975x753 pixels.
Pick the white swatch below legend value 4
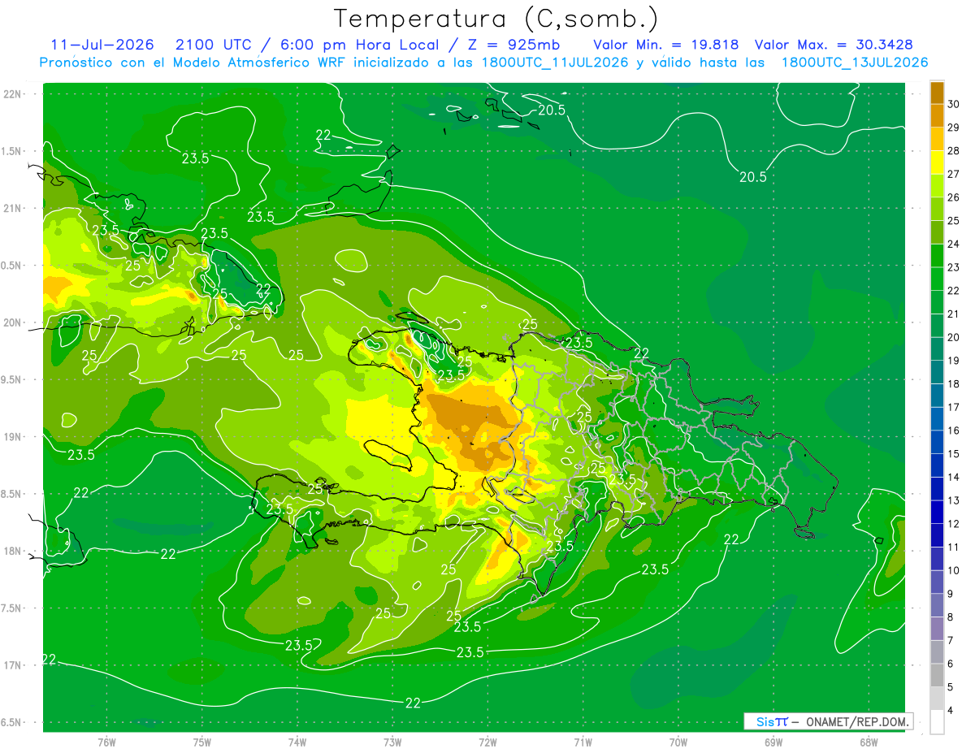(x=937, y=722)
